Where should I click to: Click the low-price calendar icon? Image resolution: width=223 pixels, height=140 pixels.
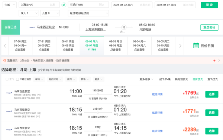(x=196, y=46)
